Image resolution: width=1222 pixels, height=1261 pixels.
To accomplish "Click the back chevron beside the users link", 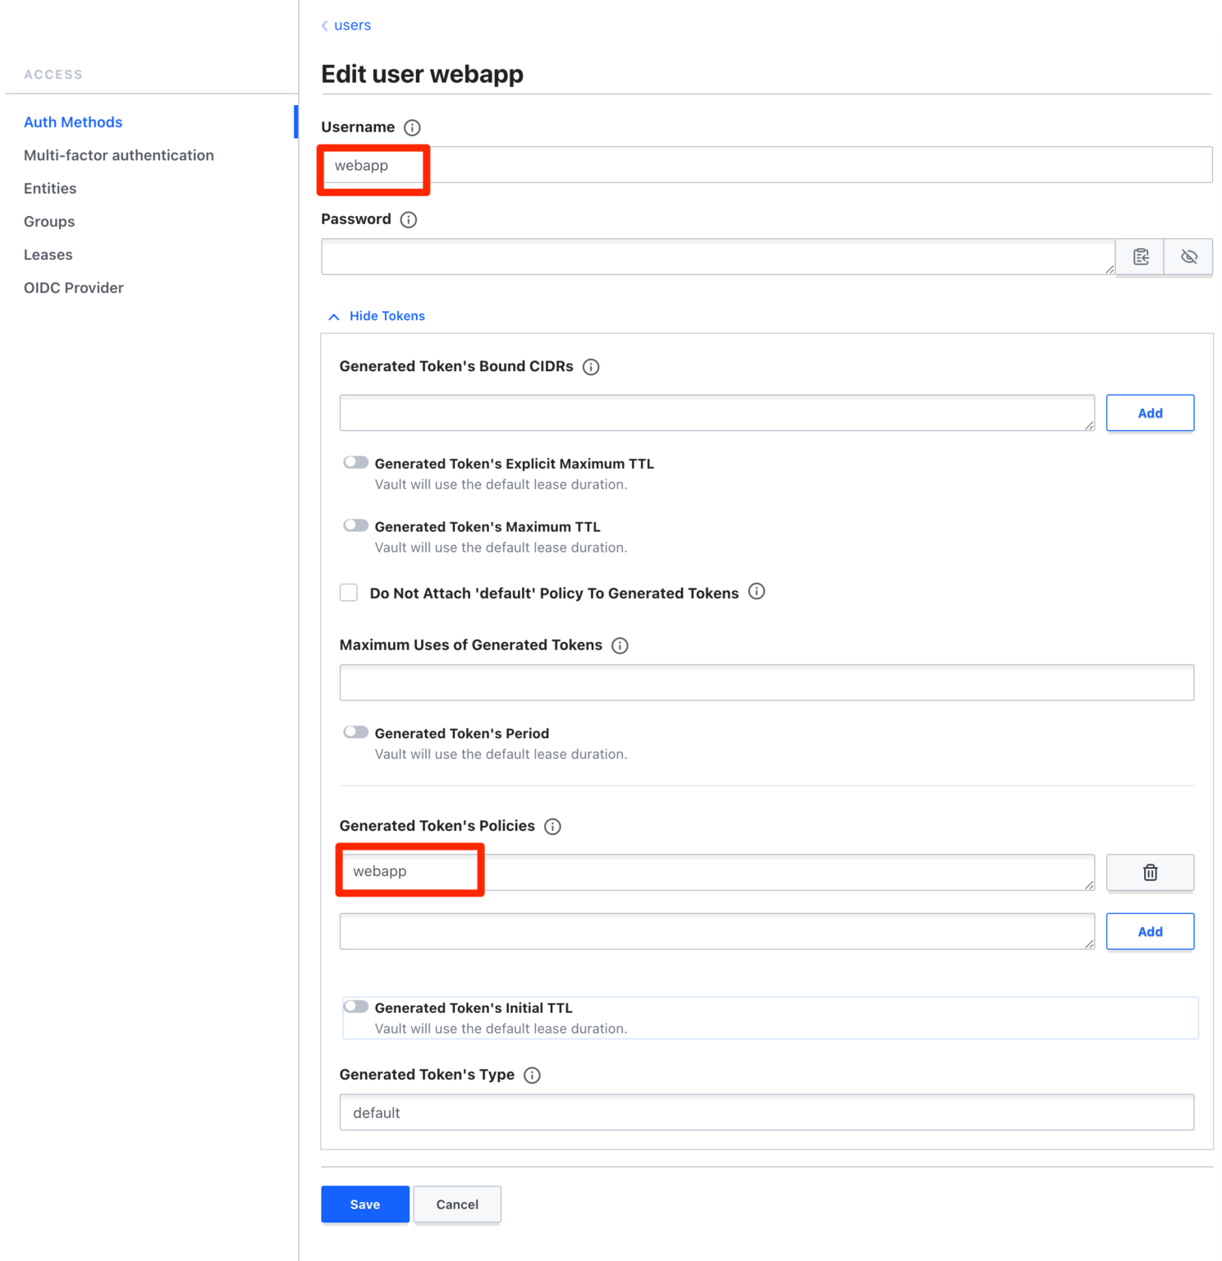I will click(x=325, y=25).
